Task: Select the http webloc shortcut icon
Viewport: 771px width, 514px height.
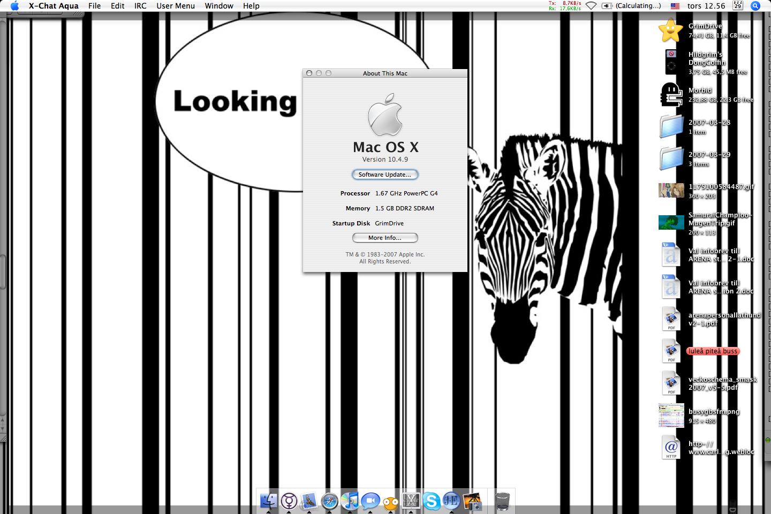Action: tap(671, 447)
